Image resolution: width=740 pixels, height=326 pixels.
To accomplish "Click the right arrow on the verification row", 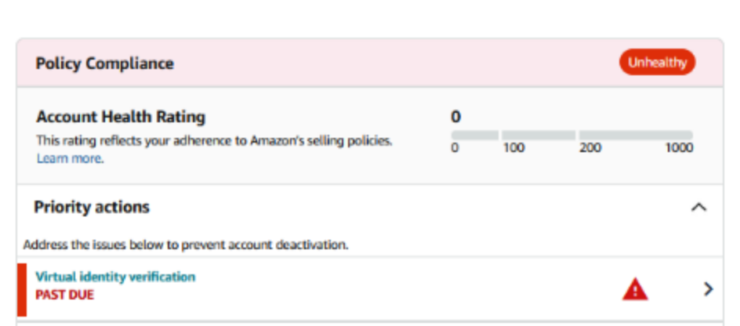I will click(708, 289).
